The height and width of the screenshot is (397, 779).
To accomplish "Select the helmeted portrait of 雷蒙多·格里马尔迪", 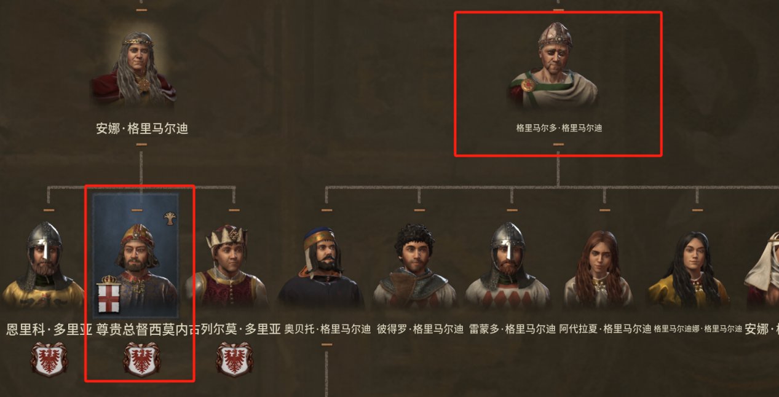I will click(508, 265).
